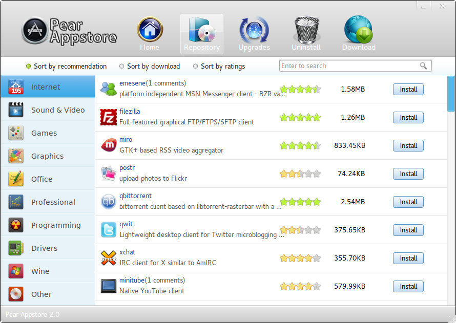Select the Office category

point(48,179)
